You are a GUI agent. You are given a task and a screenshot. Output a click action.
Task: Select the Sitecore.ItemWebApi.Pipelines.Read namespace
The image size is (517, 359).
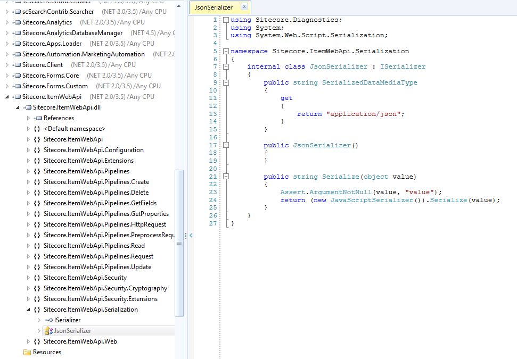94,246
